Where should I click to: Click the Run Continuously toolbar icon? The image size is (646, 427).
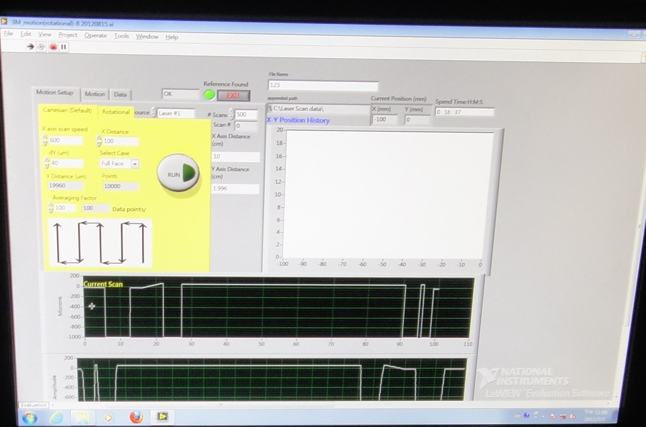point(41,47)
